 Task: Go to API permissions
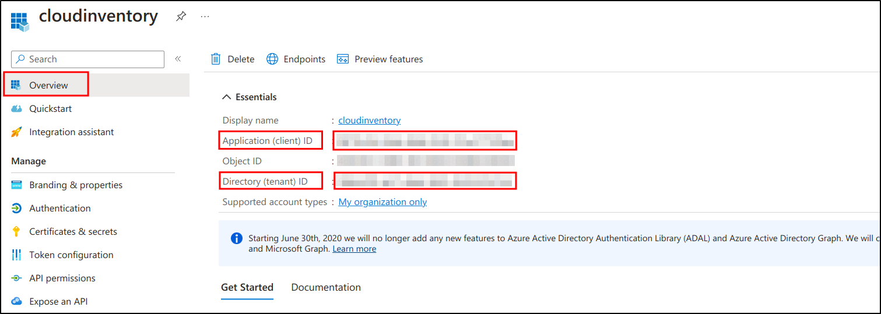click(x=62, y=278)
